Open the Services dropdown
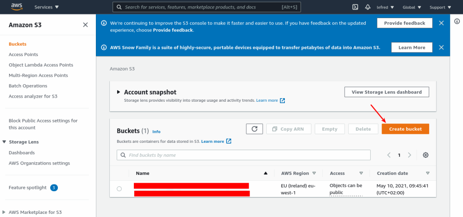463x217 pixels. (47, 7)
